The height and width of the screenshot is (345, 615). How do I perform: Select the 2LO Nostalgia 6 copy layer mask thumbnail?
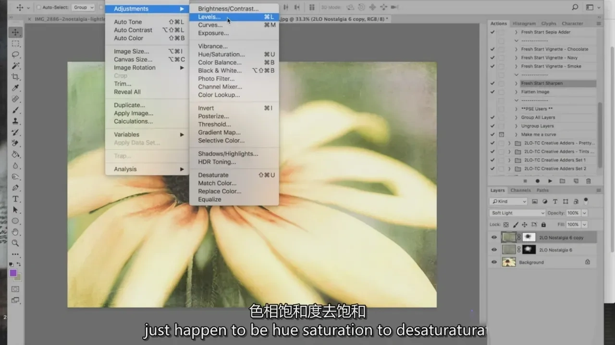point(529,237)
